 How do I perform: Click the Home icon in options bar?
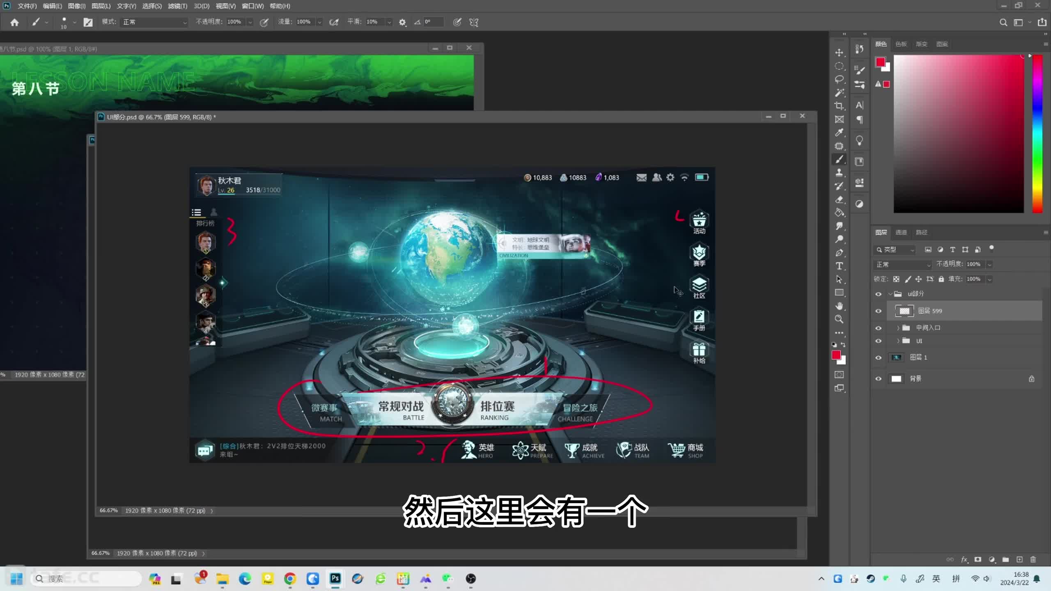(x=14, y=22)
